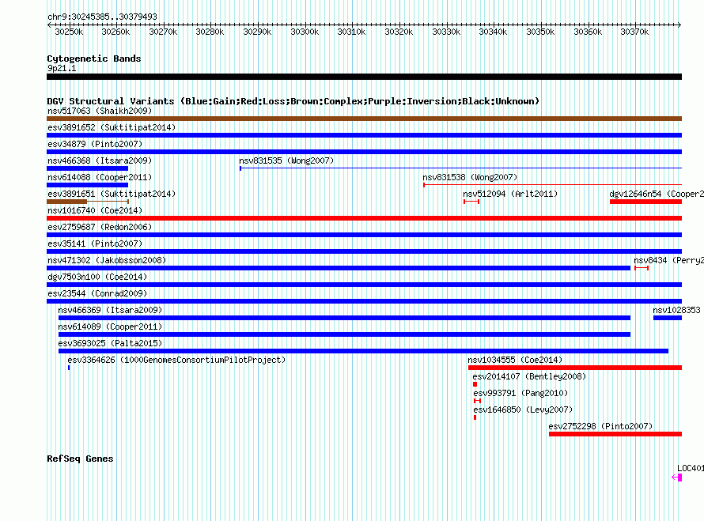Click the esv2014107 (Bentley2008) variant label
This screenshot has height=521, width=704.
tap(529, 376)
